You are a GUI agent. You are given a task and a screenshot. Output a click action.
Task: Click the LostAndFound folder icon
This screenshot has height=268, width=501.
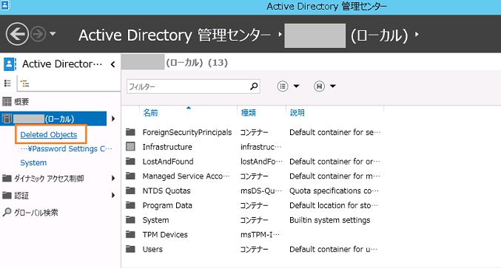coord(130,161)
